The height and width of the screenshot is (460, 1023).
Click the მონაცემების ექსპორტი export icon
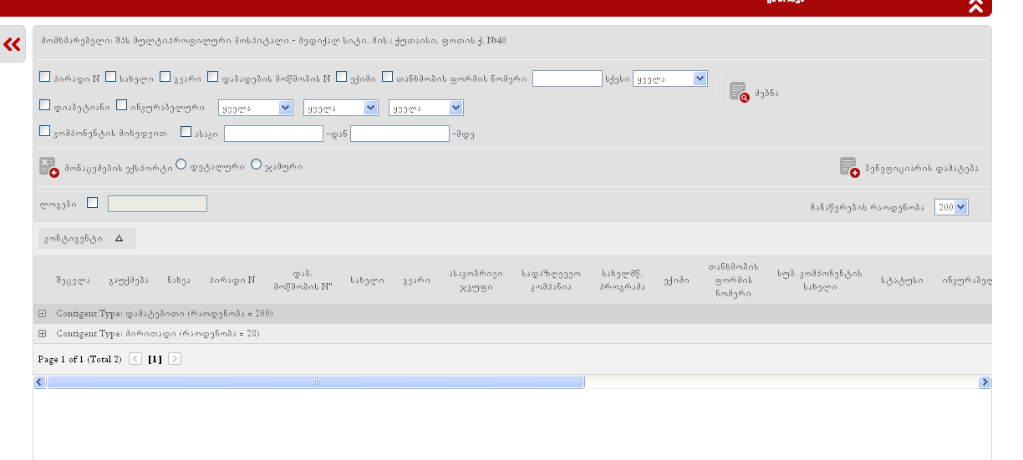(48, 167)
